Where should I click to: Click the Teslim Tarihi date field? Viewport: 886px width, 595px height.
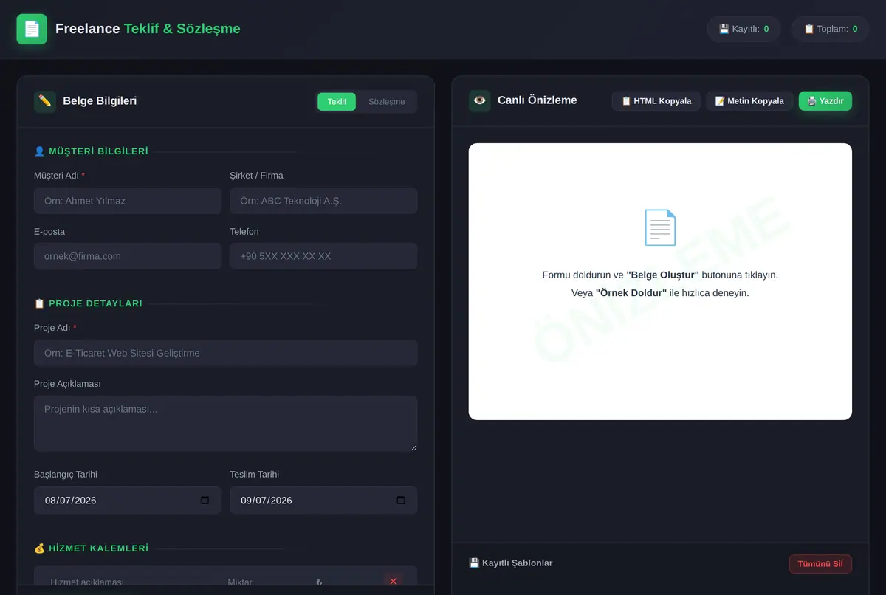(323, 501)
